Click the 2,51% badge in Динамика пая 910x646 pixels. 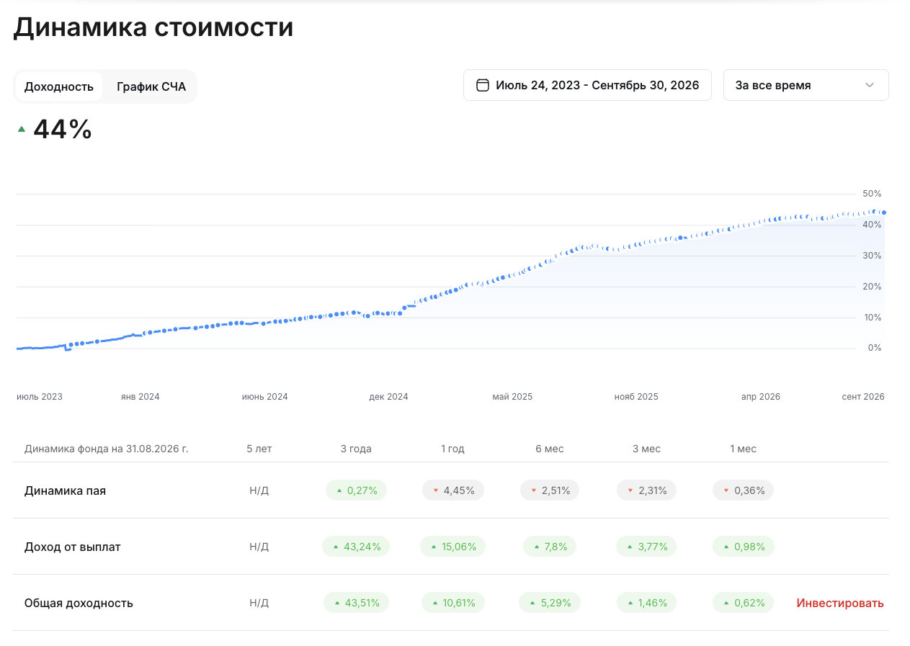550,490
